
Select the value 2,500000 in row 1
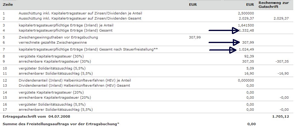tap(246, 13)
